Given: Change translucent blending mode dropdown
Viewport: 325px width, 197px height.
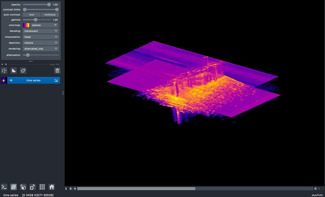Looking at the screenshot, I should (x=41, y=31).
